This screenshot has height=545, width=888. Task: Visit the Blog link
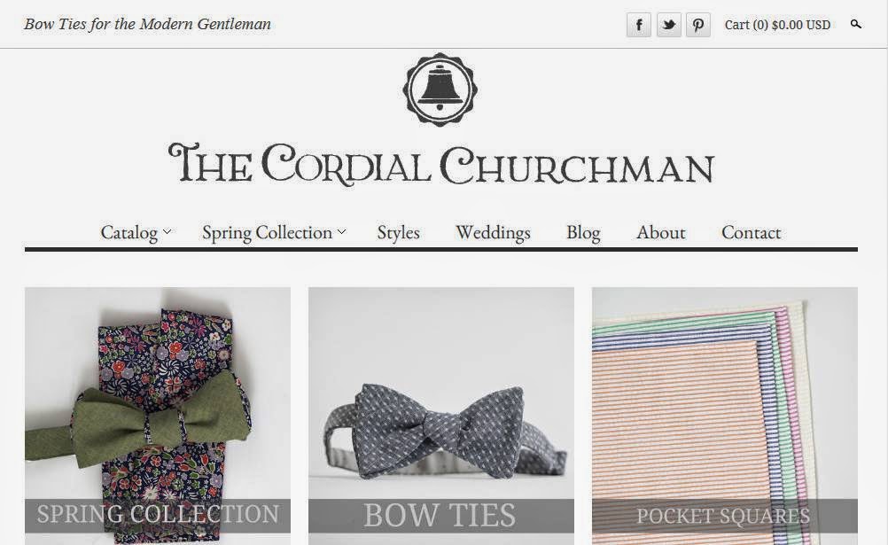click(x=583, y=233)
